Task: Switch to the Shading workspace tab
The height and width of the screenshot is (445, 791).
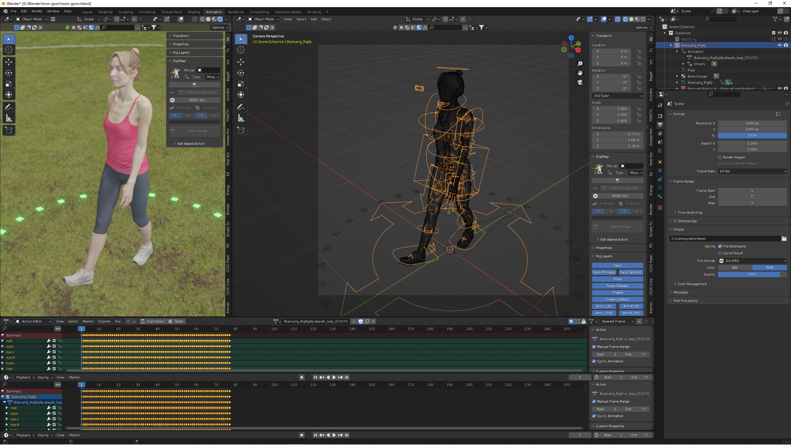Action: [x=194, y=12]
